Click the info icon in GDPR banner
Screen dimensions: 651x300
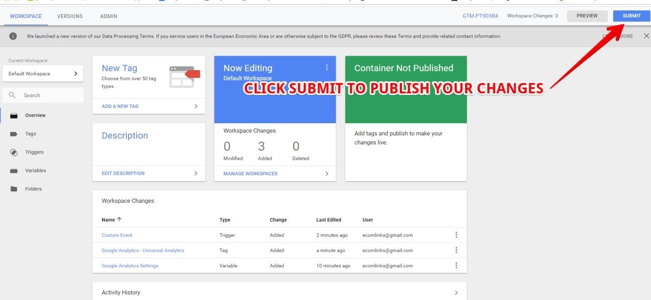pos(13,36)
